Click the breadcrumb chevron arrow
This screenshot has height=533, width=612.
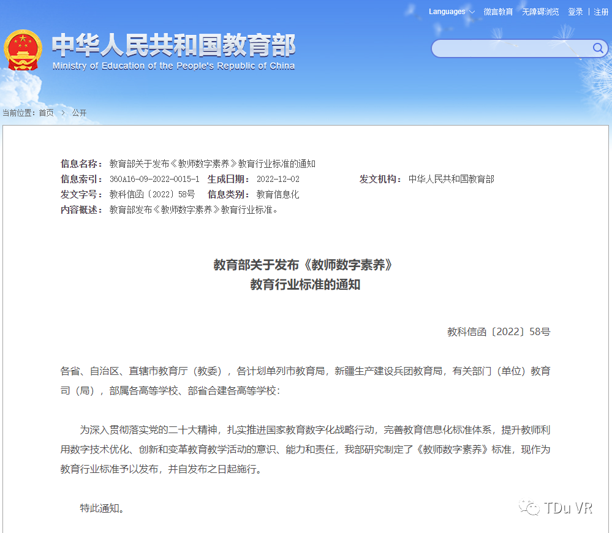(x=63, y=113)
